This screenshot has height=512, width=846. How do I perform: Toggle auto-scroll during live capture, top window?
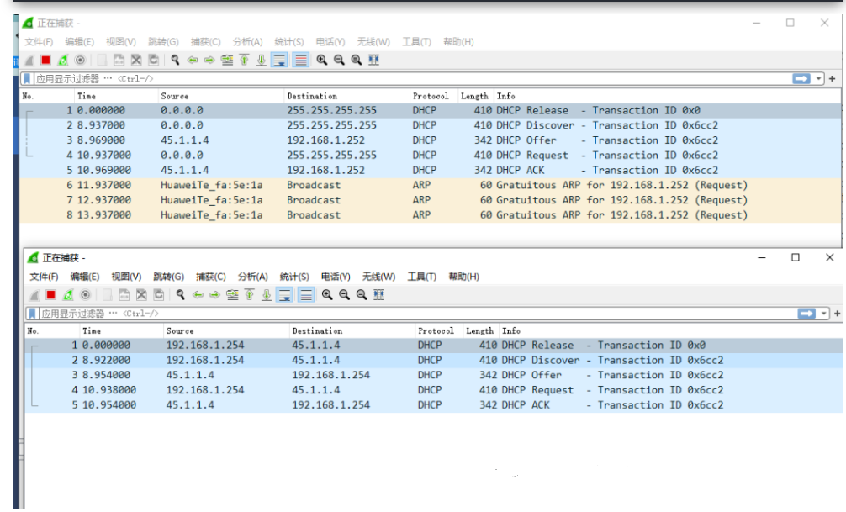279,60
